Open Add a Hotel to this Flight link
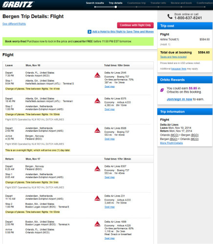The height and width of the screenshot is (244, 213). pos(123,32)
